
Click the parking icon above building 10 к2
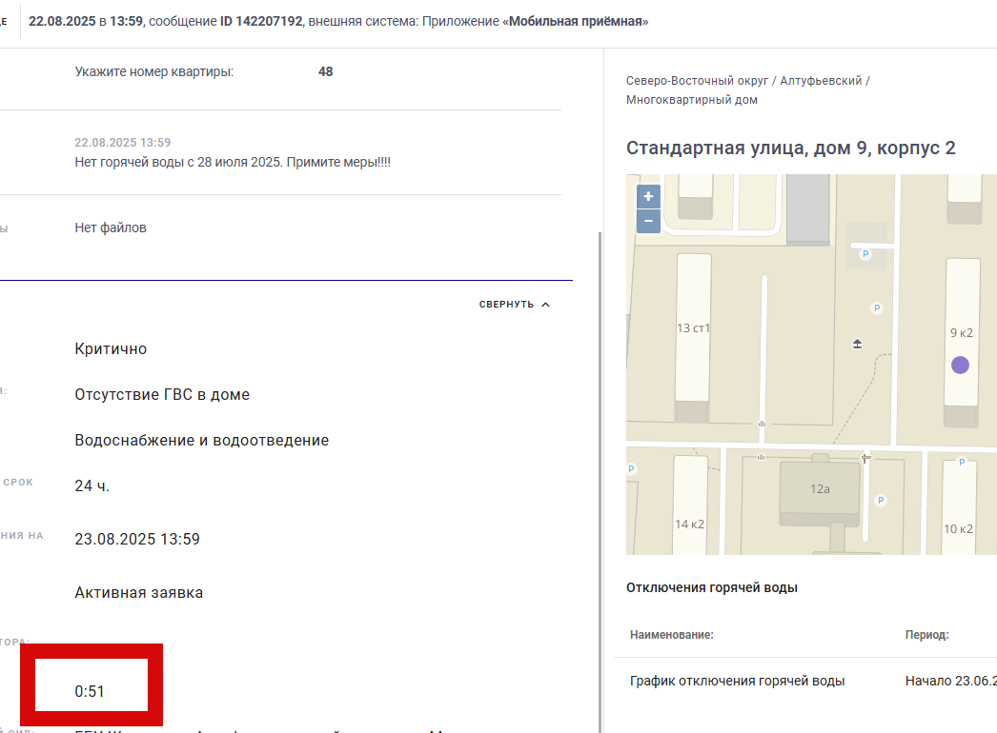(x=962, y=462)
